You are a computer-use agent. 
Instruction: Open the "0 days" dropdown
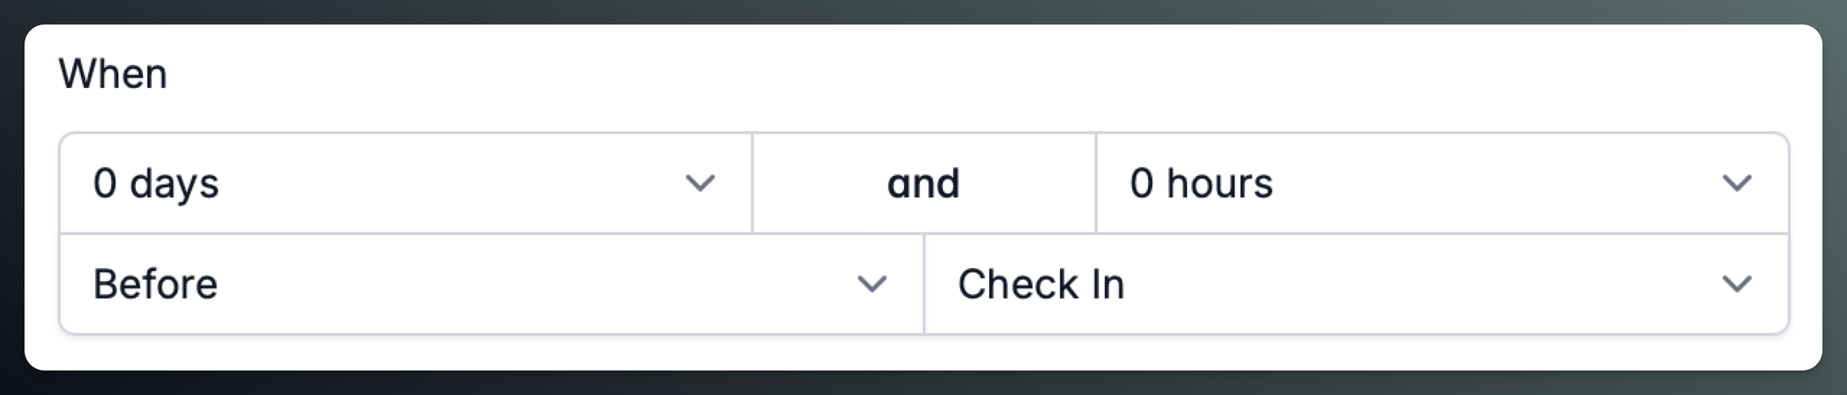tap(404, 183)
